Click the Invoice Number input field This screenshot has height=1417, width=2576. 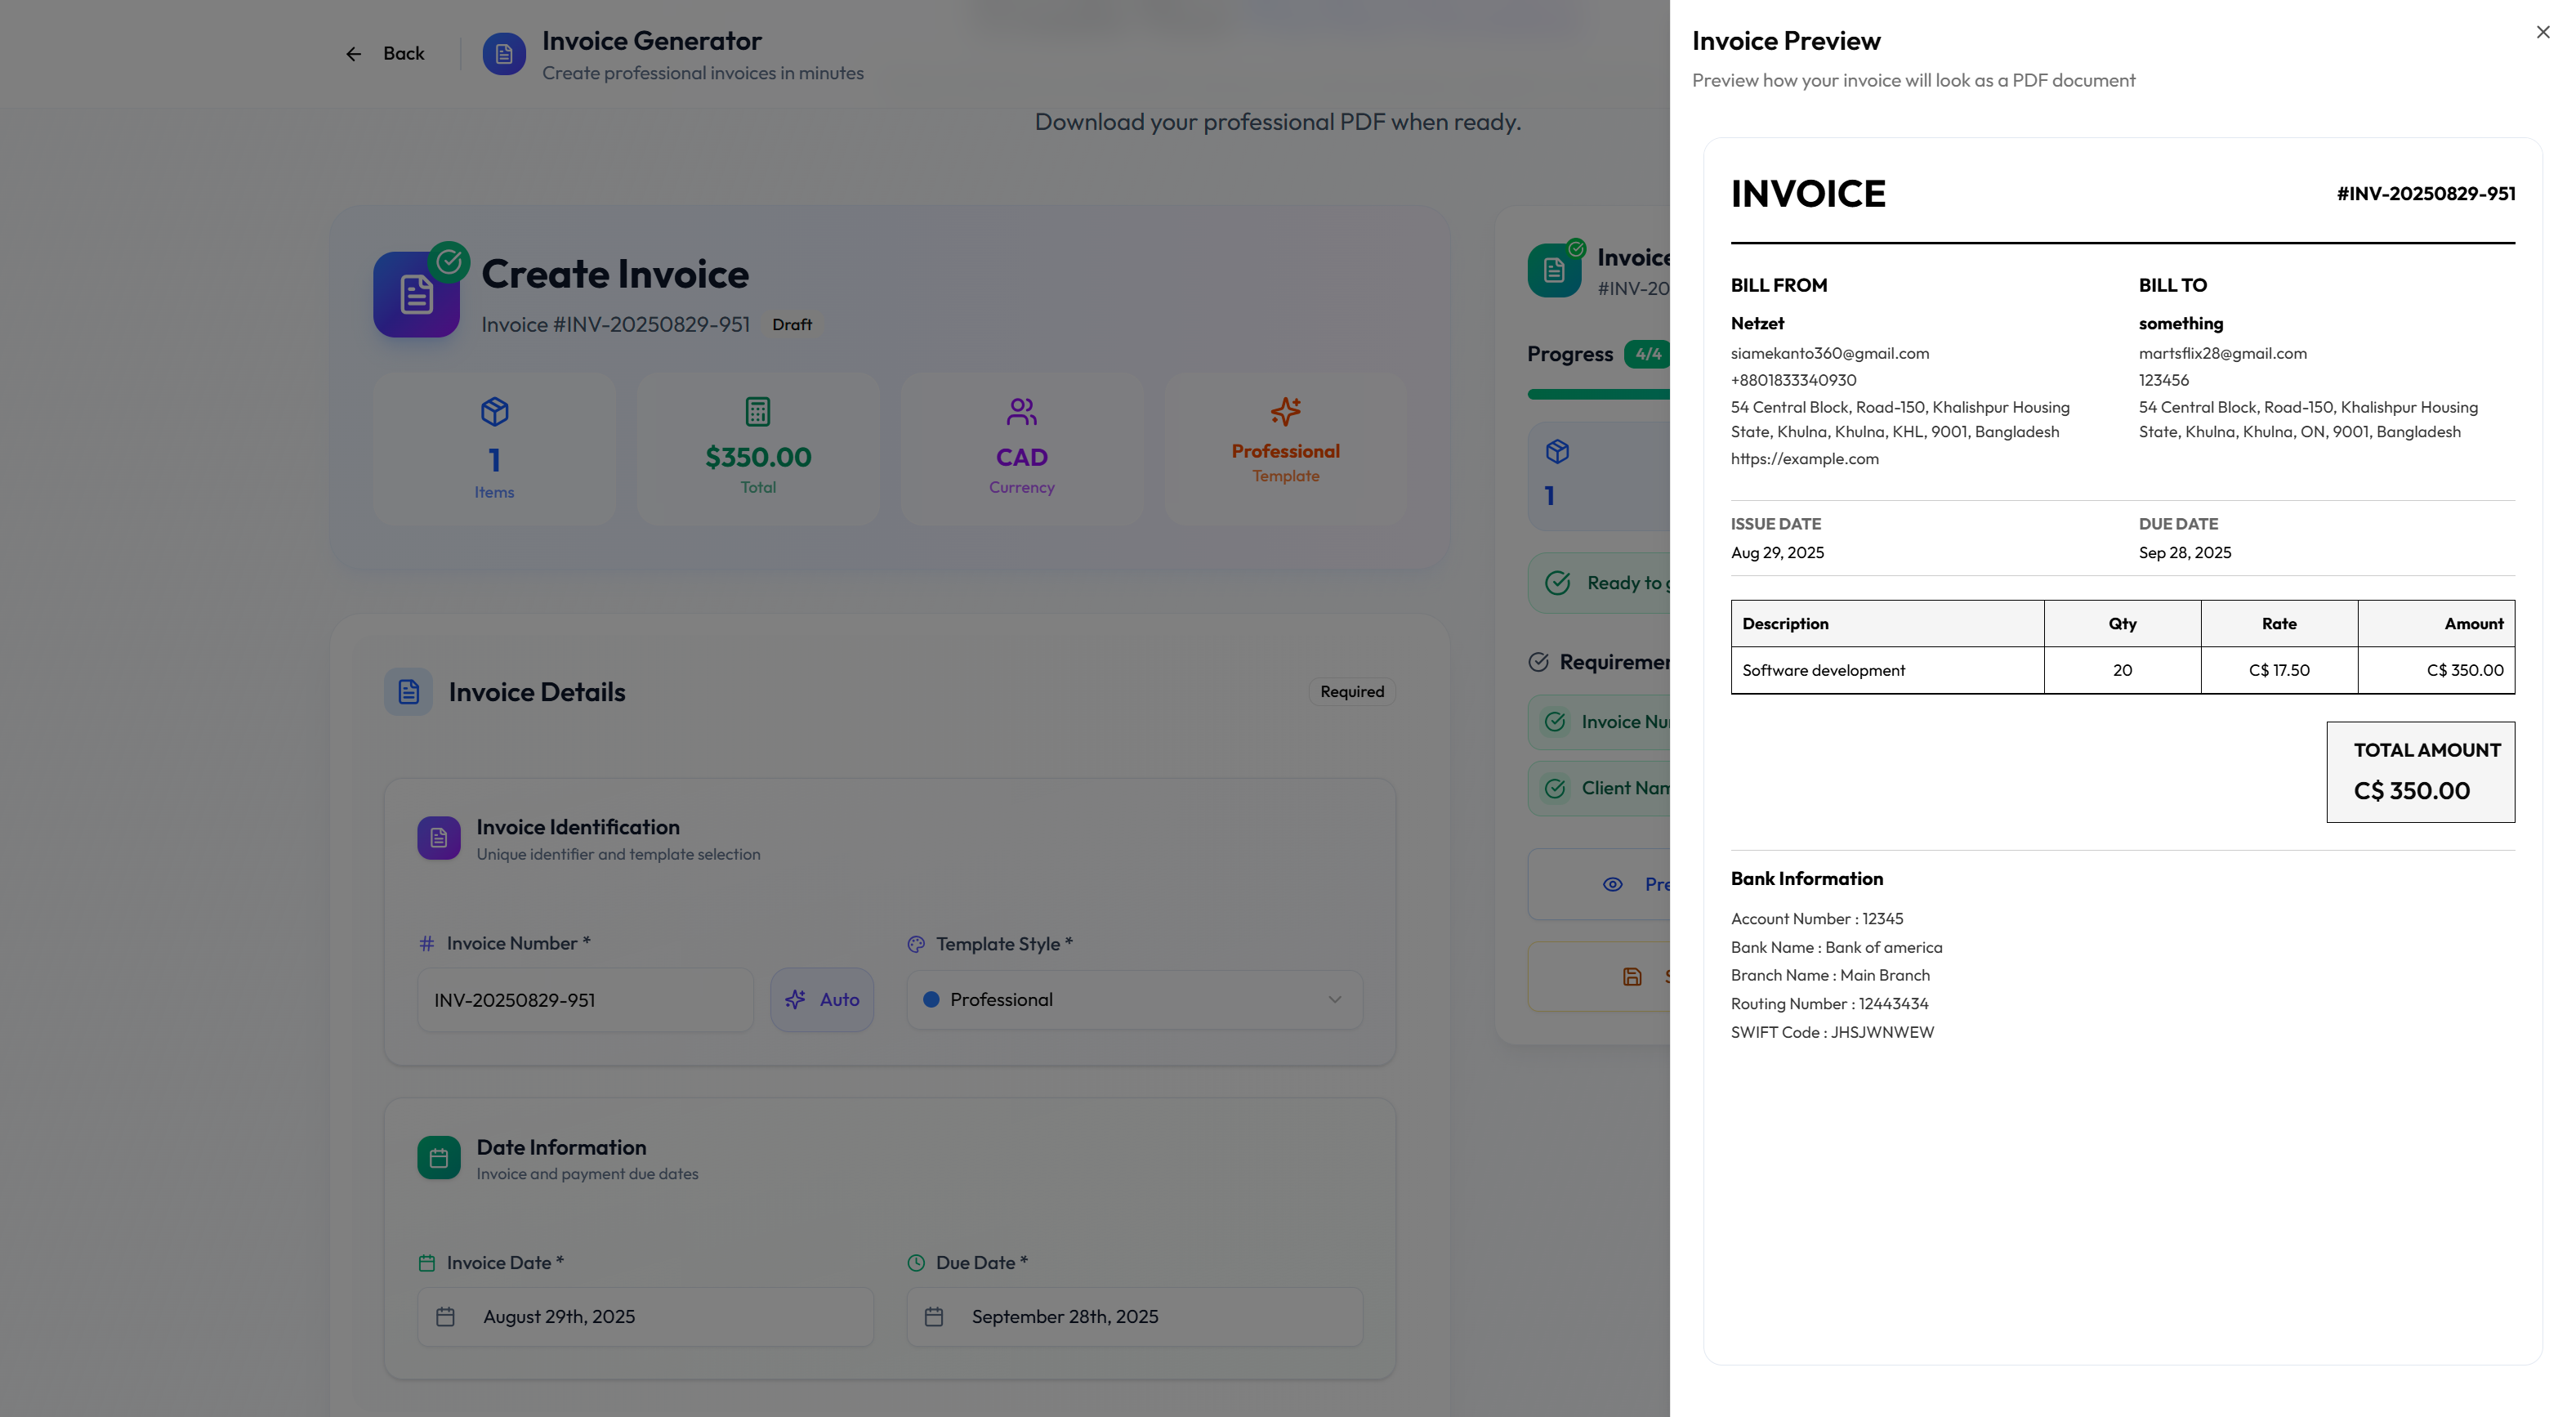585,1000
